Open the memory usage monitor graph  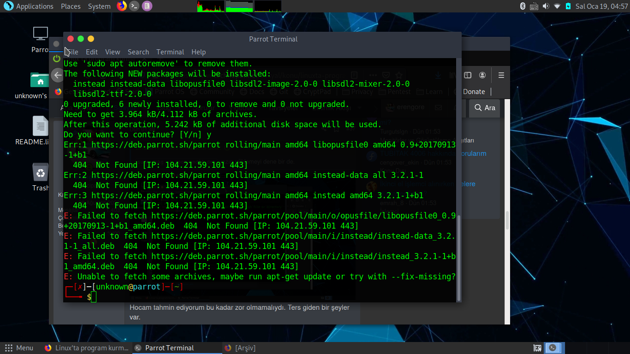coord(239,6)
